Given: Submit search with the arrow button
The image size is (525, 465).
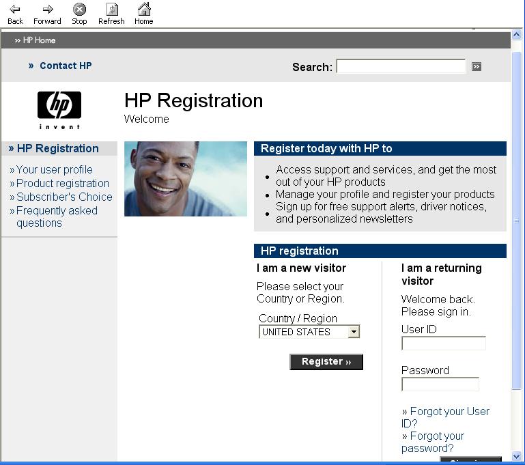Looking at the screenshot, I should pos(477,67).
